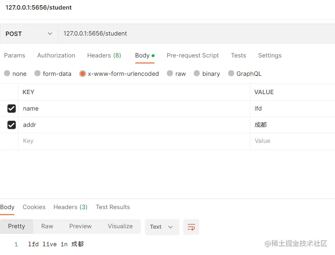Select the Pretty response view
This screenshot has height=255, width=335.
pos(16,226)
